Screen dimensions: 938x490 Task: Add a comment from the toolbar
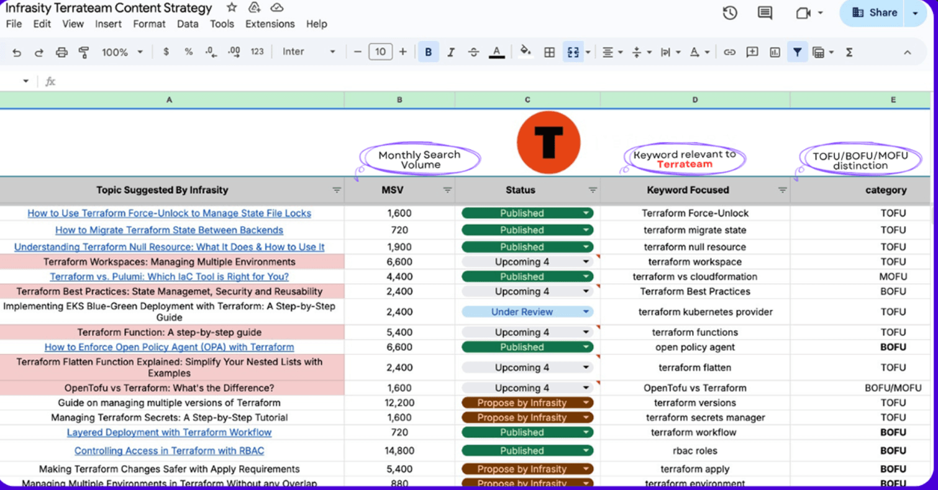[x=752, y=52]
